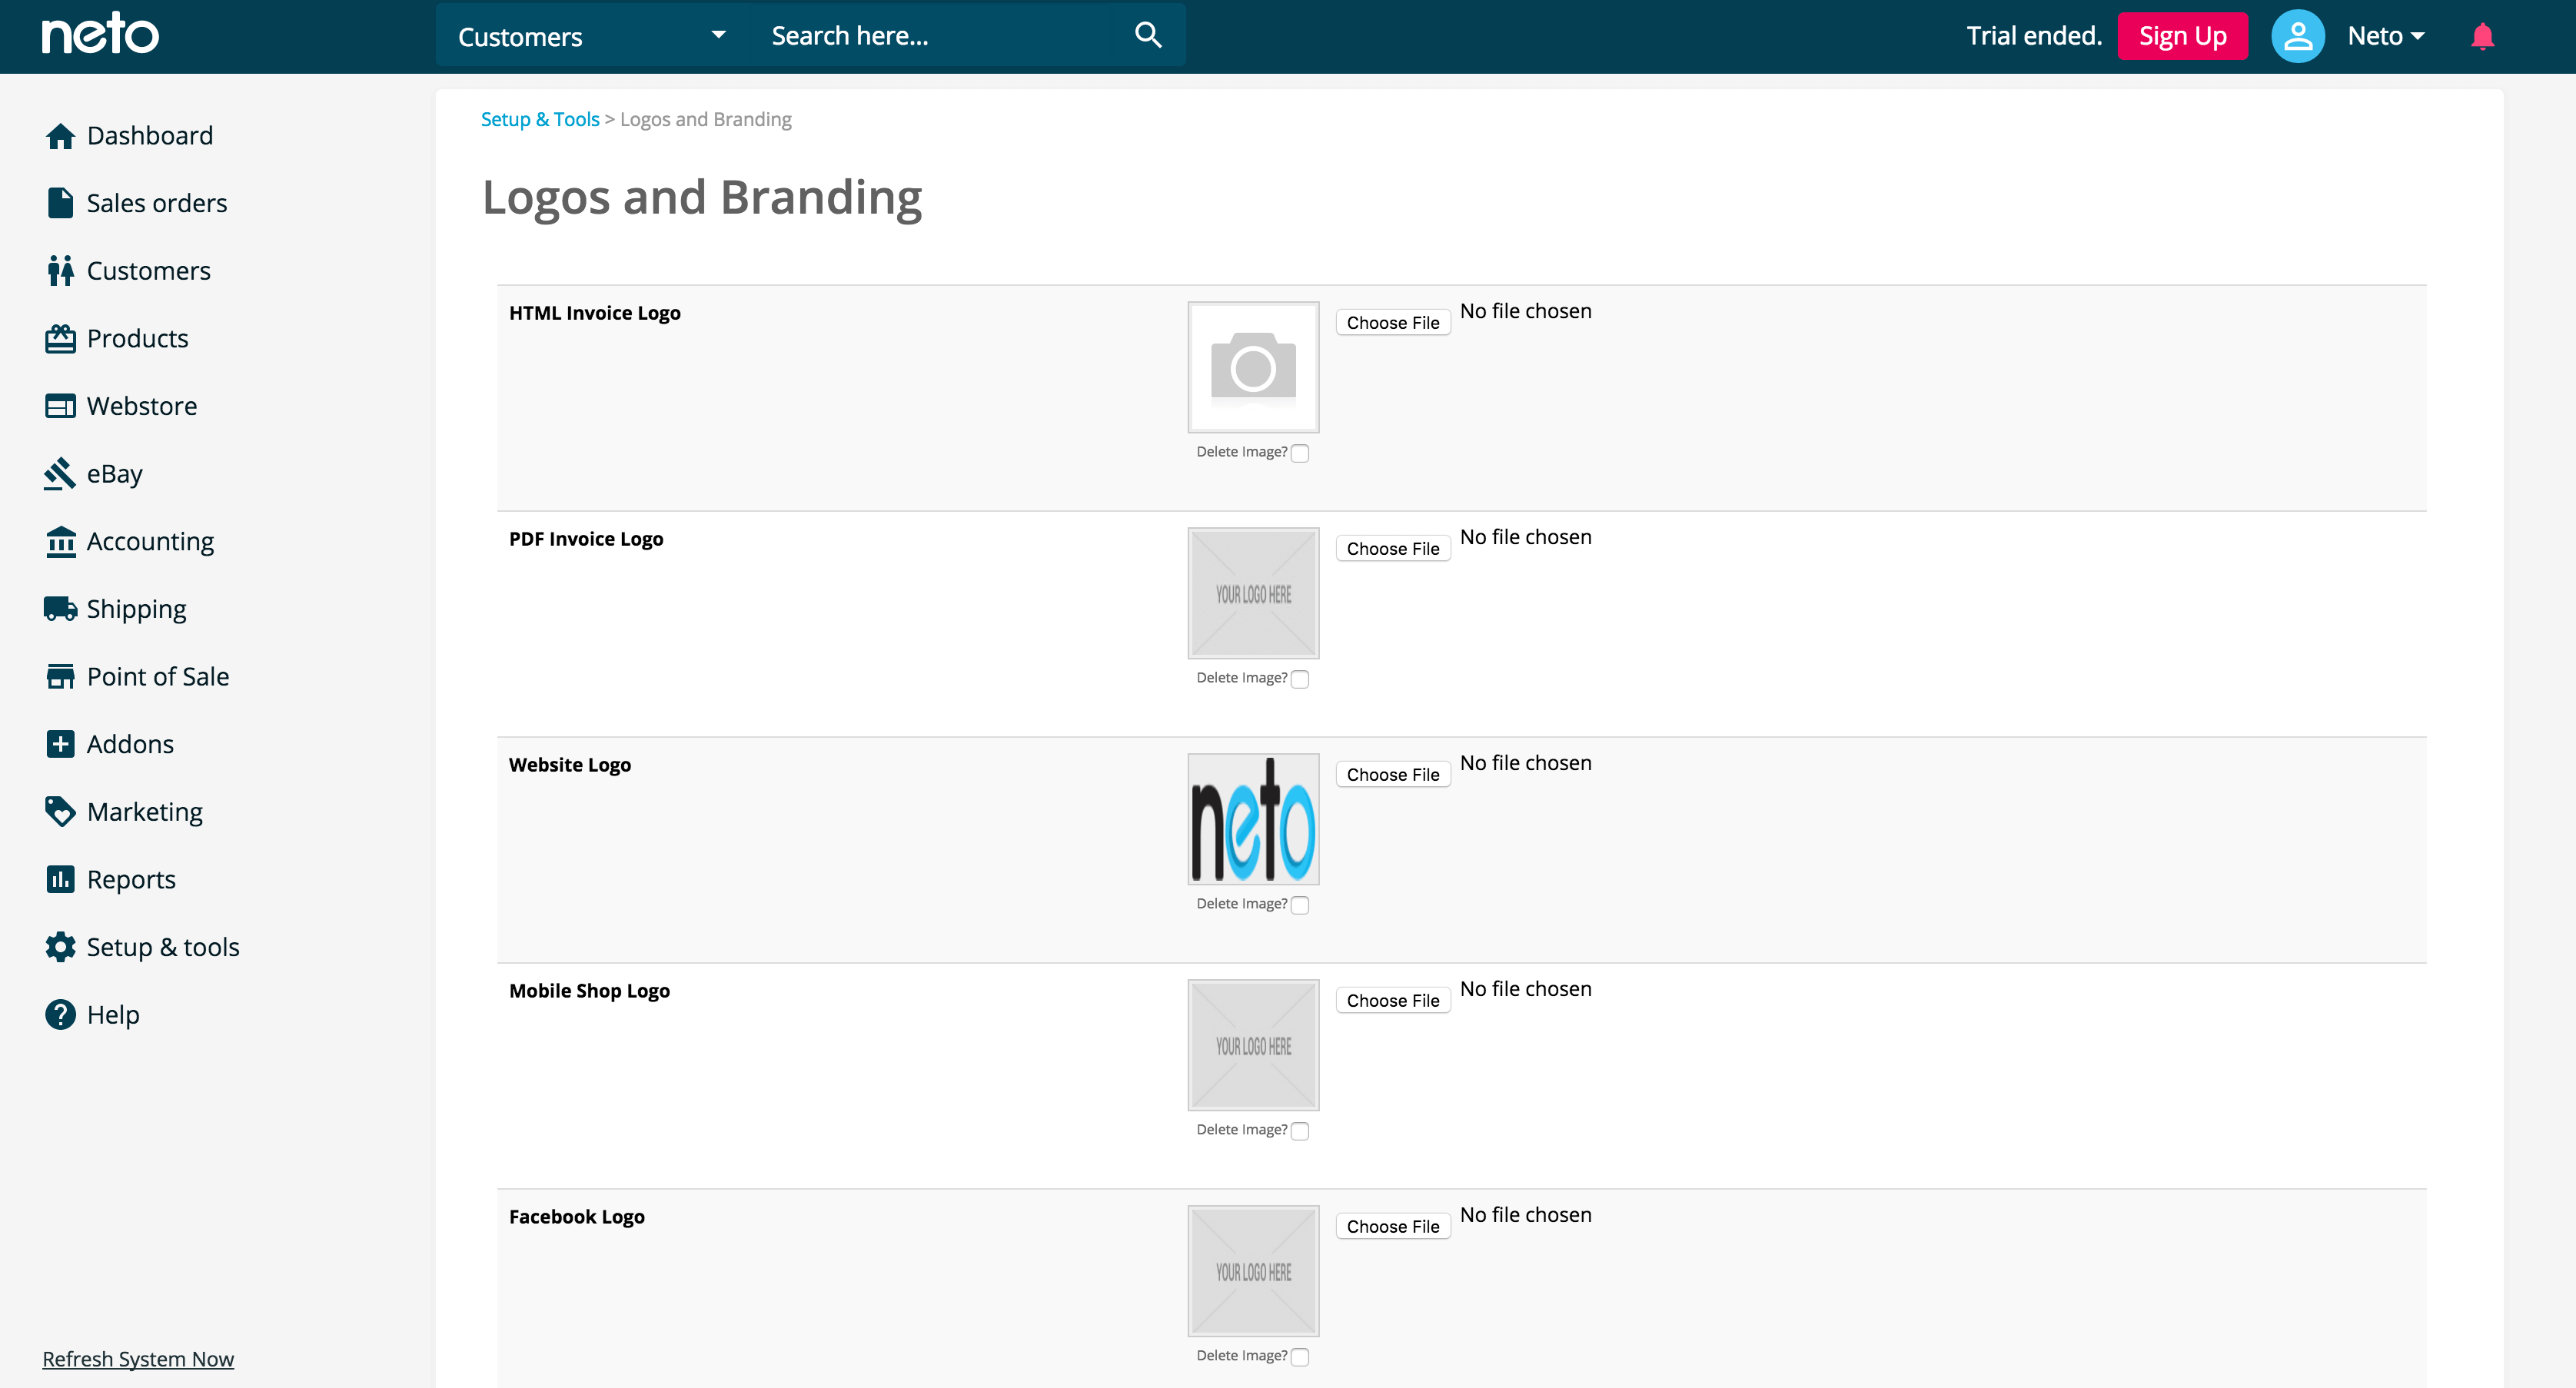Viewport: 2576px width, 1388px height.
Task: Open notifications via the bell icon
Action: pos(2482,36)
